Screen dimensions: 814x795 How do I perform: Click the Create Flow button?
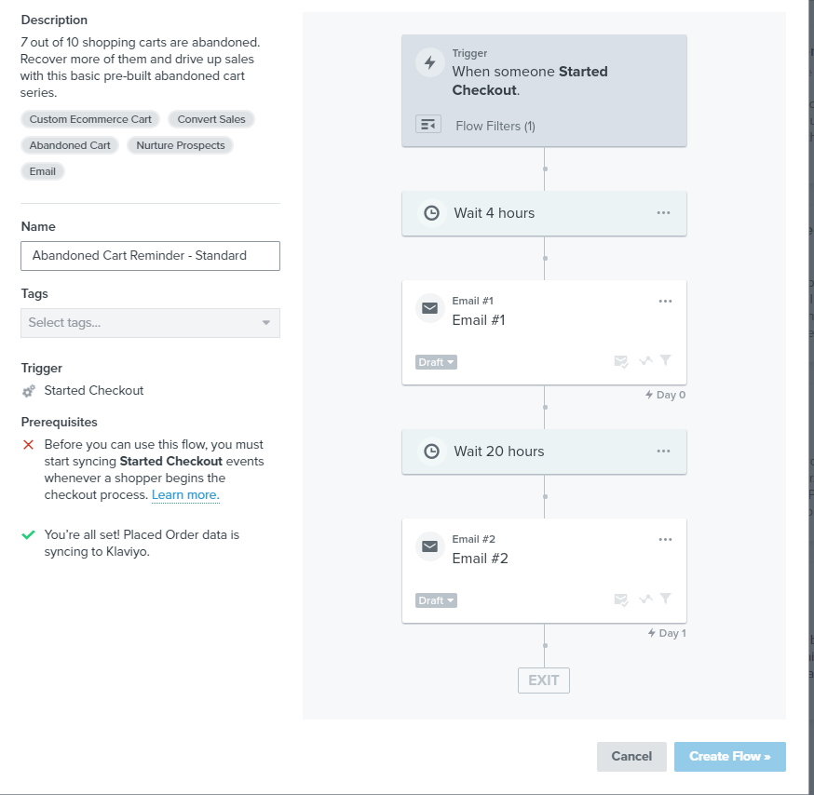pos(730,757)
